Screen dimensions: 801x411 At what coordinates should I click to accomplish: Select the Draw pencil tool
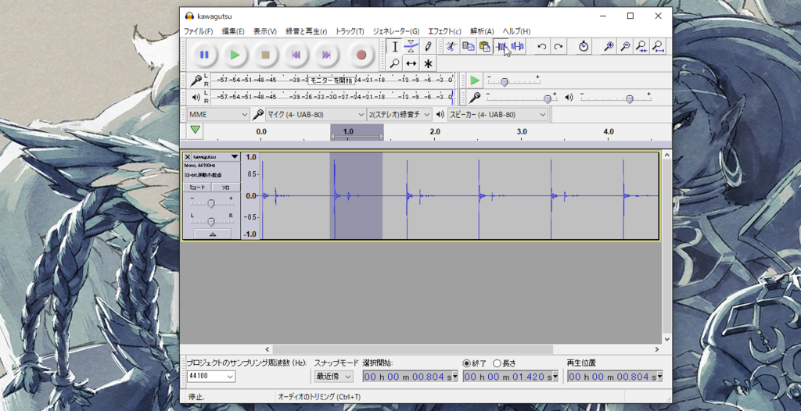coord(428,46)
